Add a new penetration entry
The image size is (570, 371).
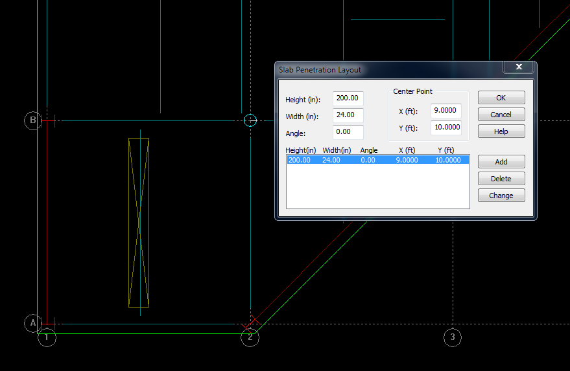(501, 162)
